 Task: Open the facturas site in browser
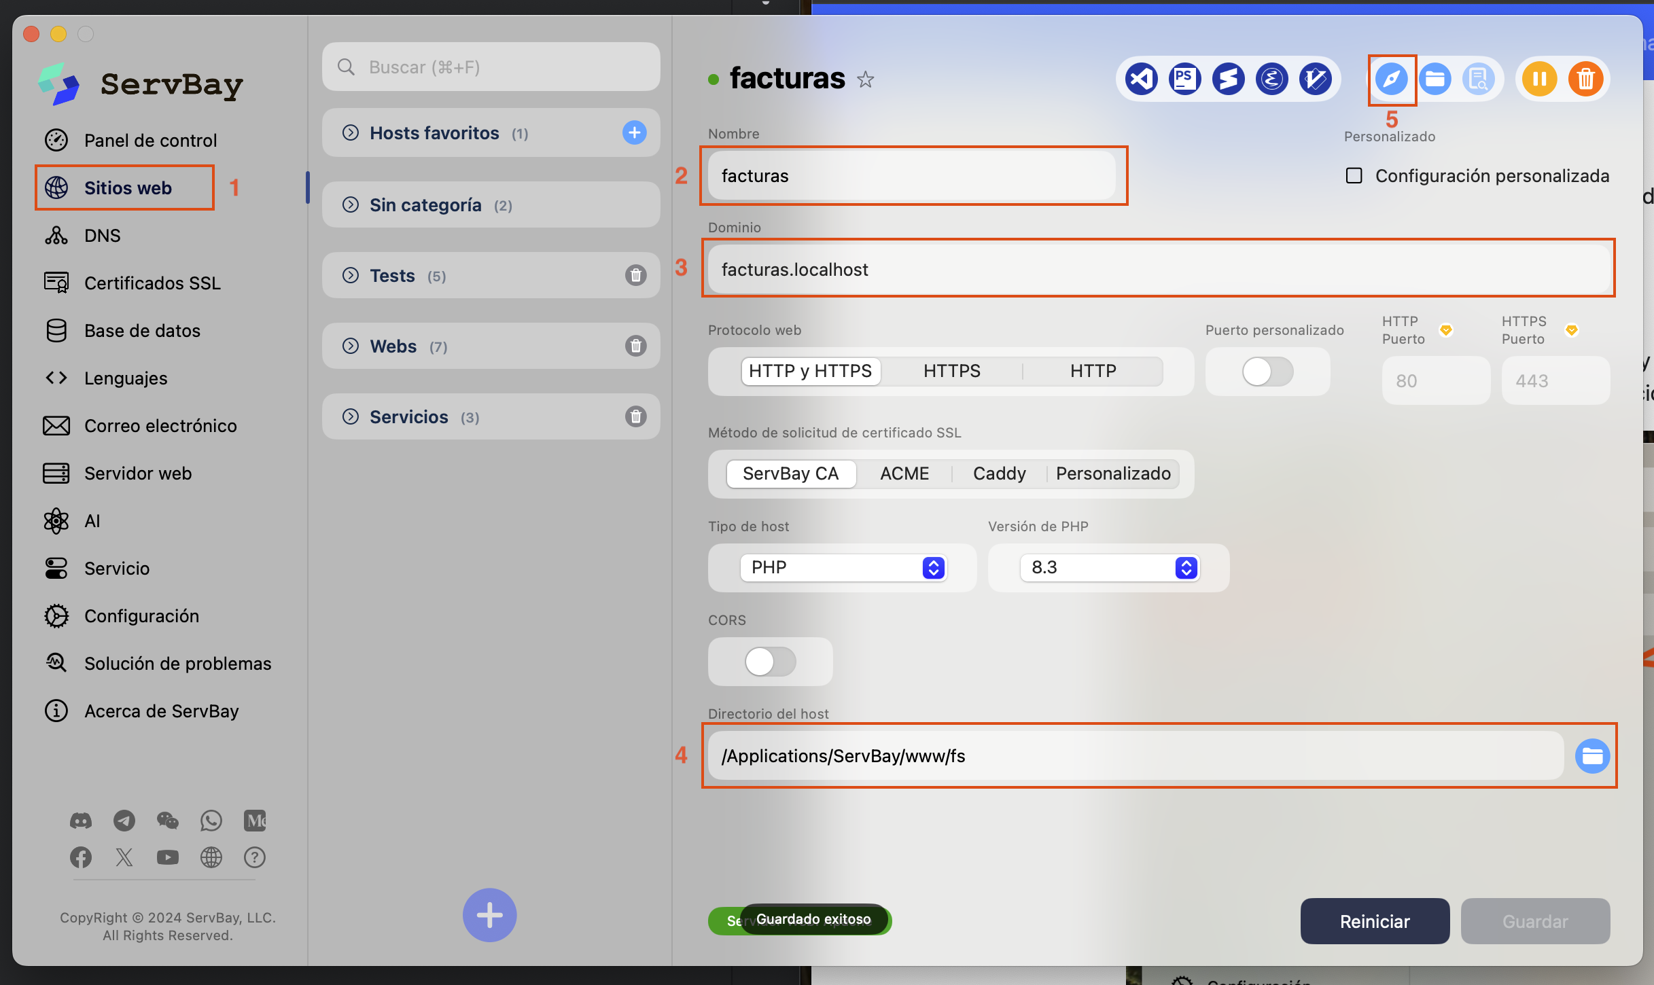(x=1391, y=79)
